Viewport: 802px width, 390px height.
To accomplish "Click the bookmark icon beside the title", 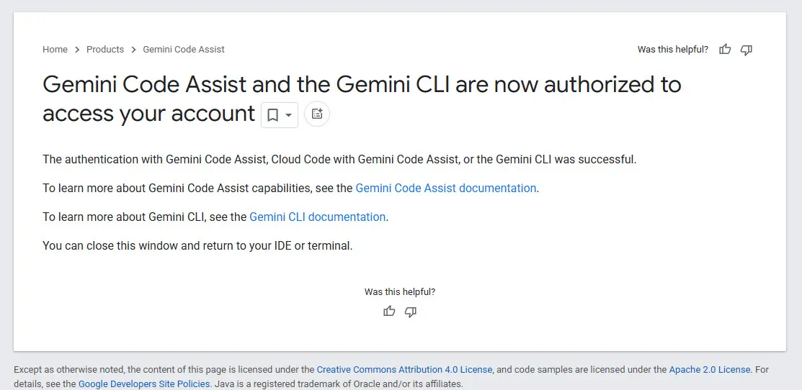I will coord(273,115).
